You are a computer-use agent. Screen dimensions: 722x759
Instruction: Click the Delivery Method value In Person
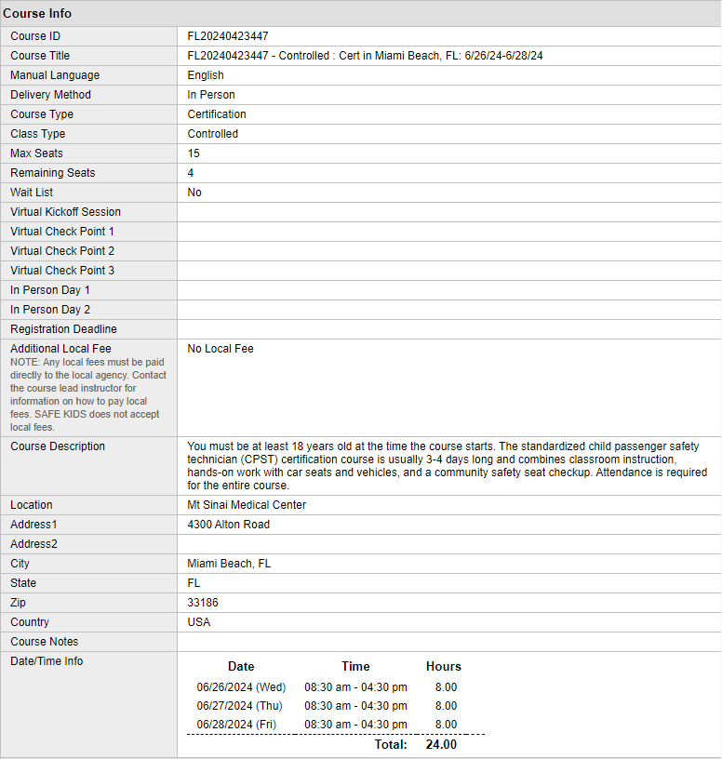coord(211,95)
